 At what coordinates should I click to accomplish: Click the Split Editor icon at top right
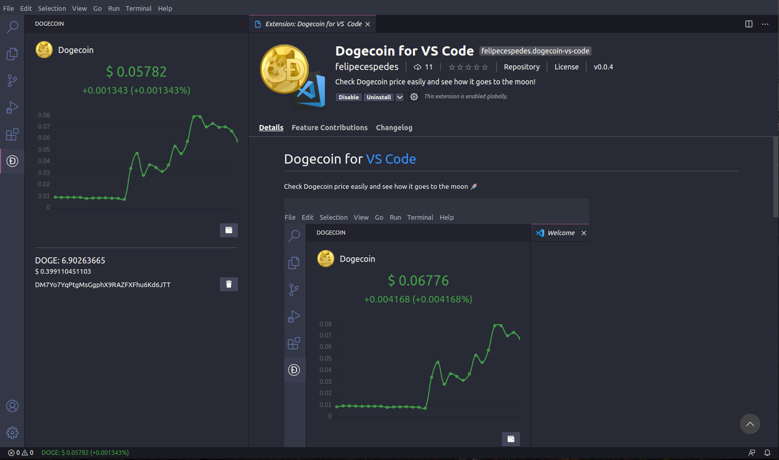coord(748,24)
